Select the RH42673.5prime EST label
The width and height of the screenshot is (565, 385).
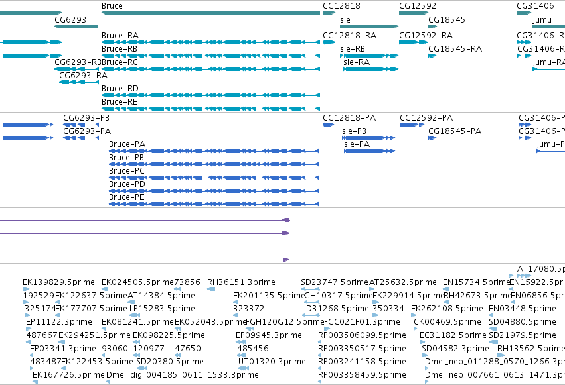477,296
